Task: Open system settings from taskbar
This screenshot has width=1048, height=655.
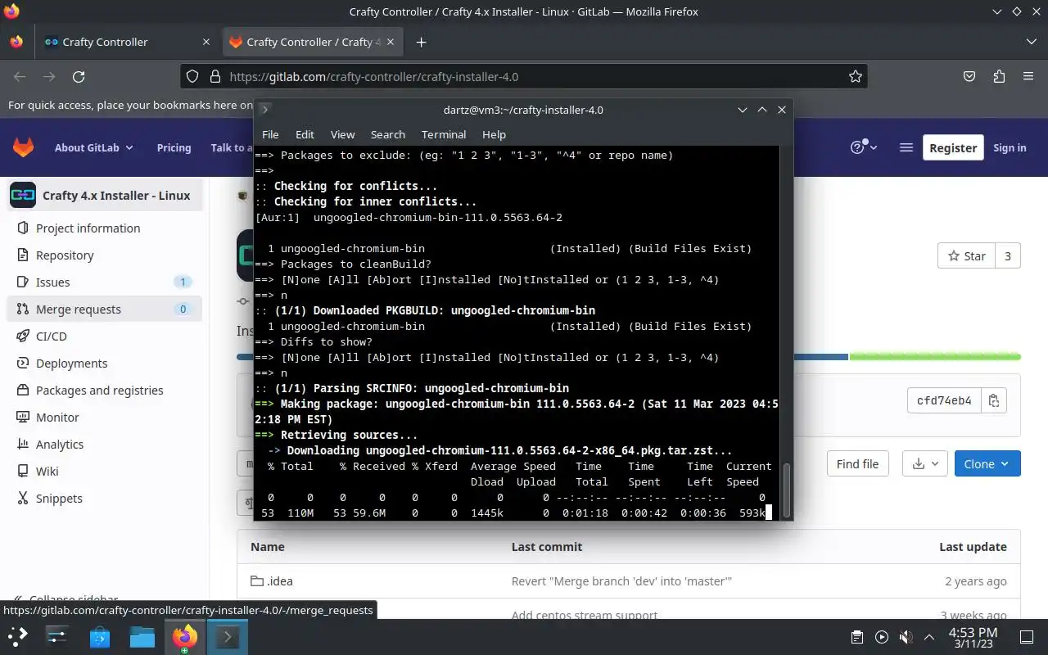Action: coord(56,636)
